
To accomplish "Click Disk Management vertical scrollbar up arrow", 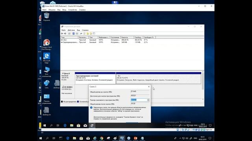I will point(203,72).
